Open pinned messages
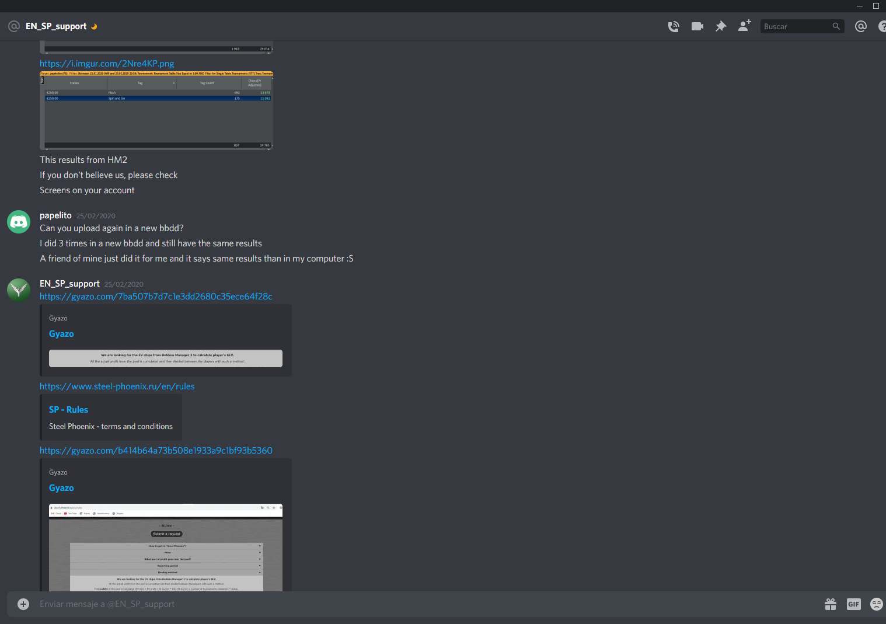 point(721,26)
